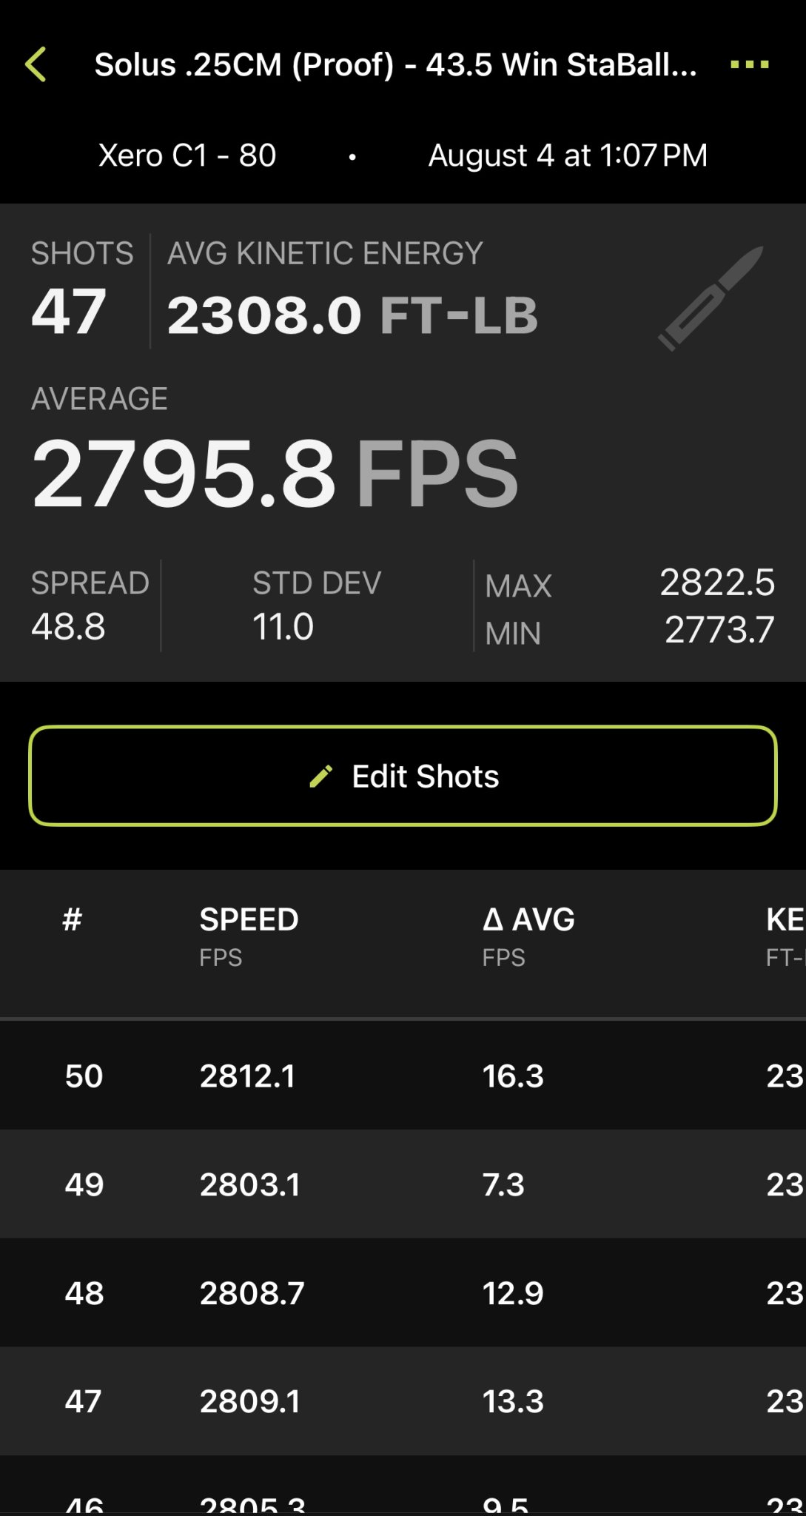The height and width of the screenshot is (1516, 806).
Task: Select the Xero C1 - 80 device label
Action: tap(187, 155)
